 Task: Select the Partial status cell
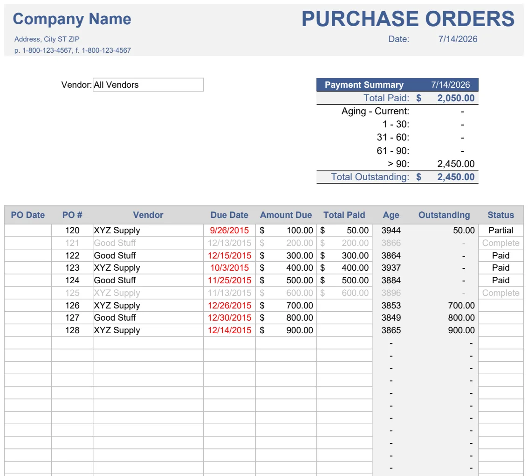pos(501,231)
